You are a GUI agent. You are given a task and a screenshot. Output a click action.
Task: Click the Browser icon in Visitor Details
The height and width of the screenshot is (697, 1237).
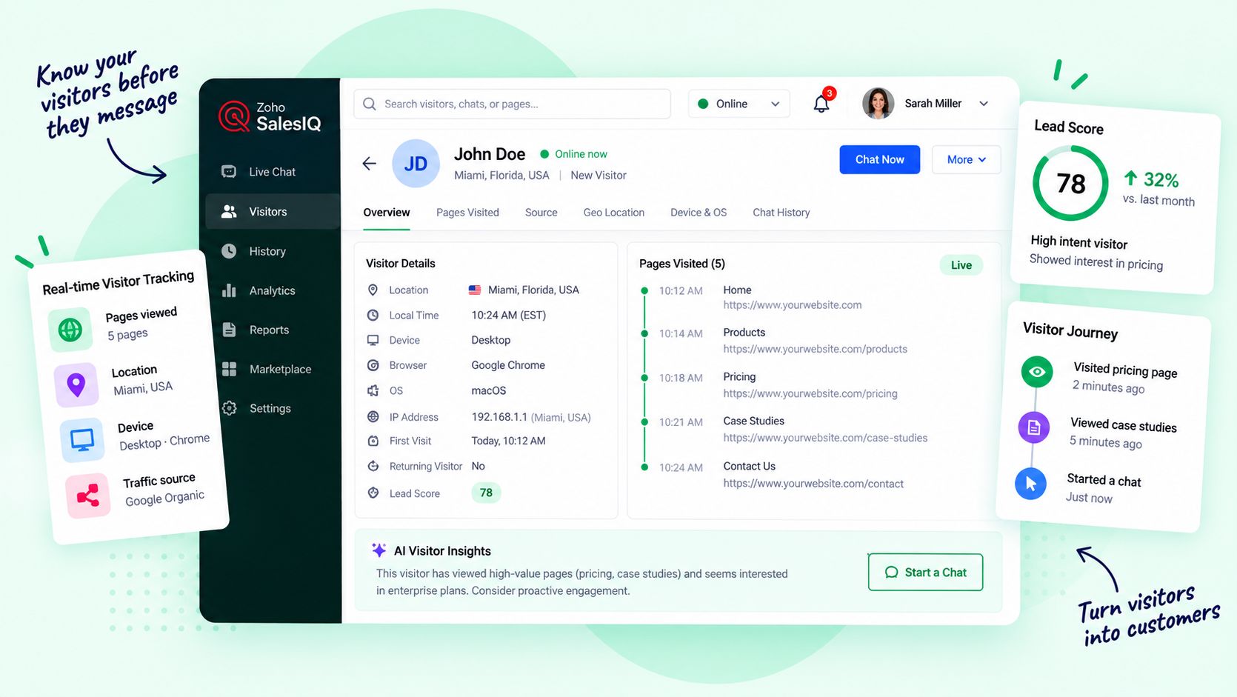(373, 365)
